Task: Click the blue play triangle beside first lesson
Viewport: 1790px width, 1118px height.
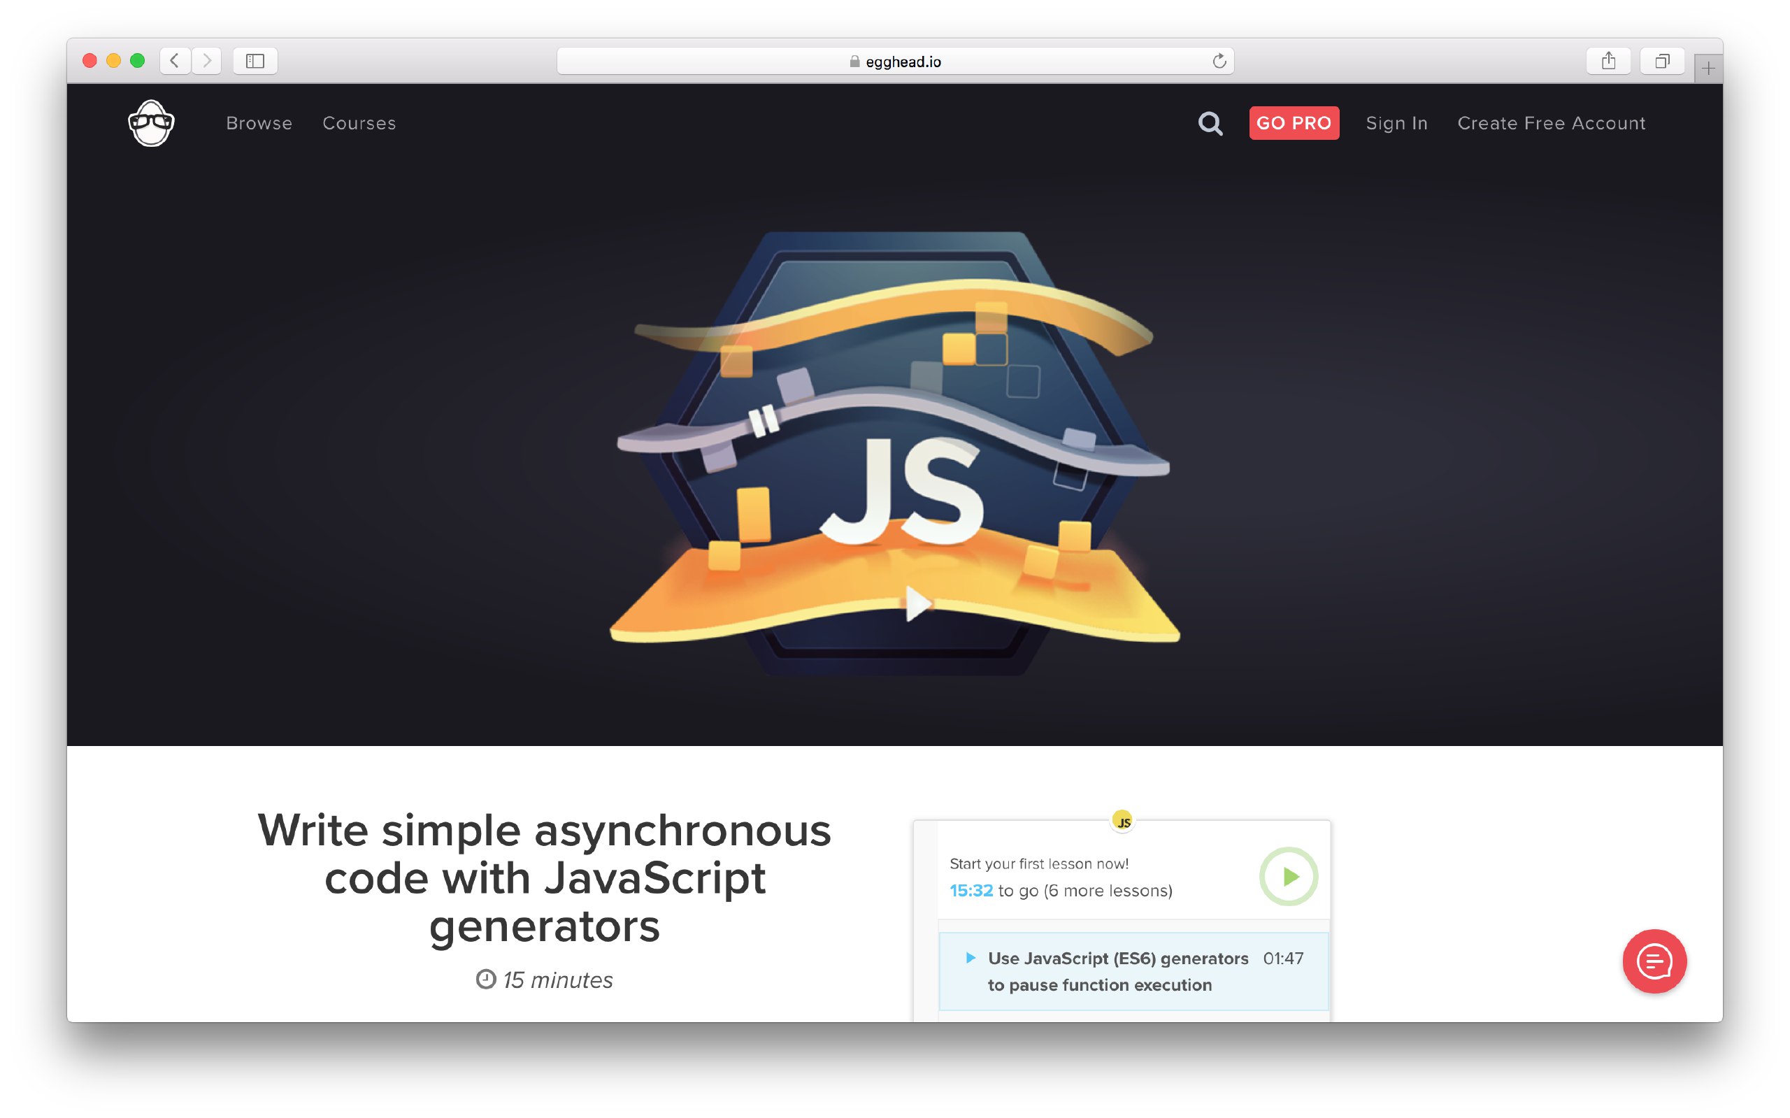Action: (970, 959)
